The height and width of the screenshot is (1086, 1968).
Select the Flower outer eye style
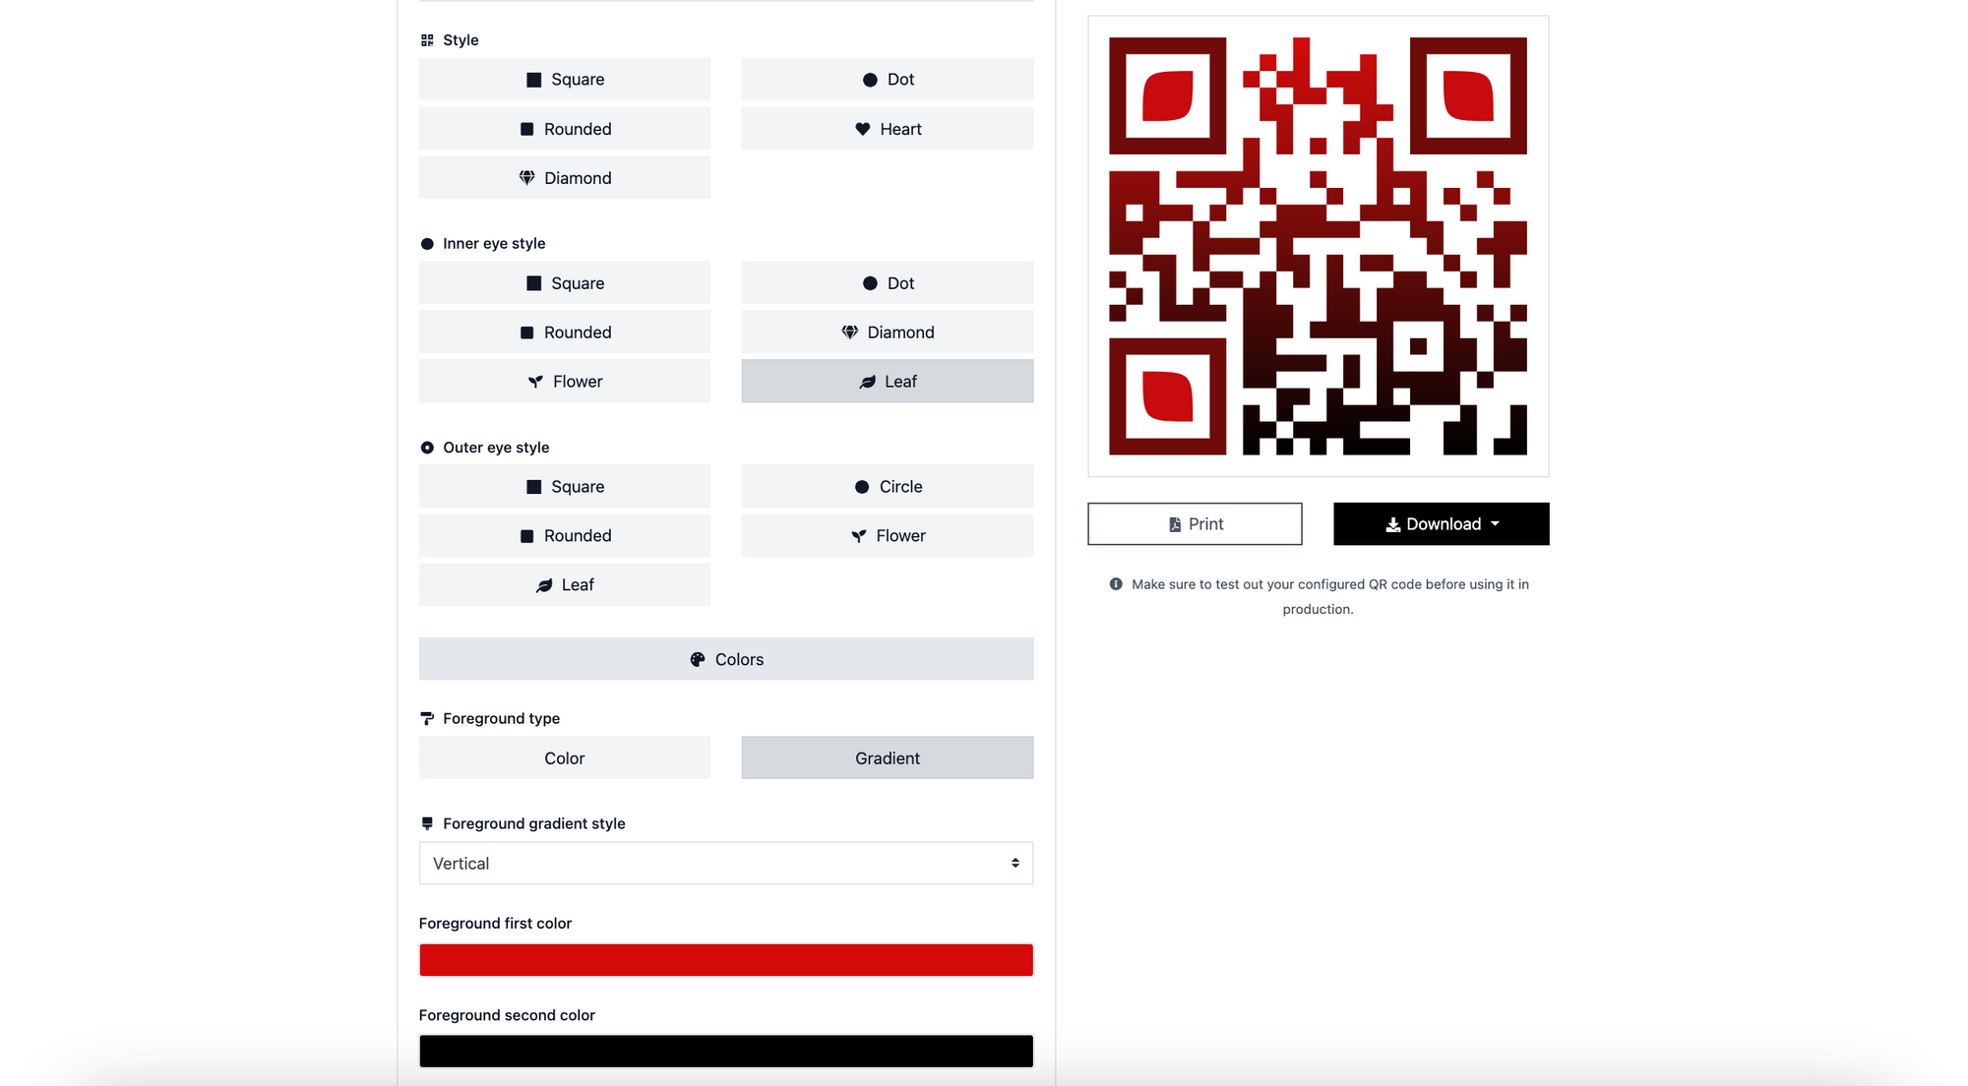pyautogui.click(x=887, y=535)
